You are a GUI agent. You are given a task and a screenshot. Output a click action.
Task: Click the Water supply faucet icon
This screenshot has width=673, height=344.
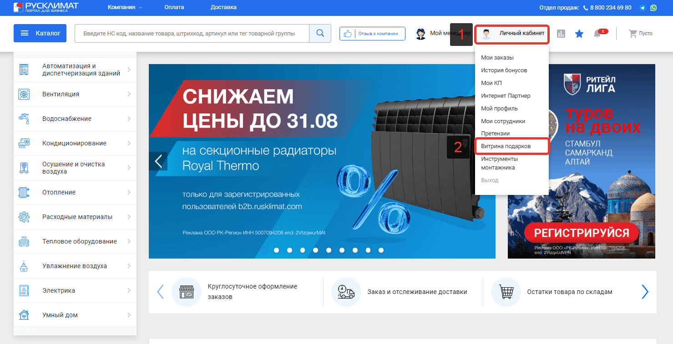tap(24, 119)
